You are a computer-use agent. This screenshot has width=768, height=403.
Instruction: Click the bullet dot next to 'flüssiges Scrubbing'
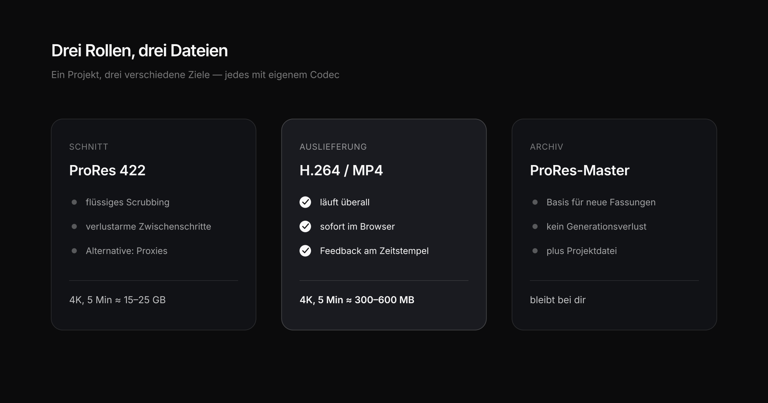74,202
